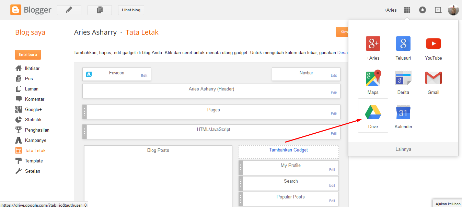Edit the Pages gadget
This screenshot has width=462, height=207.
(334, 114)
